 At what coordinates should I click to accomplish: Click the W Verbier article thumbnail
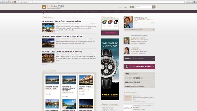tap(48, 58)
